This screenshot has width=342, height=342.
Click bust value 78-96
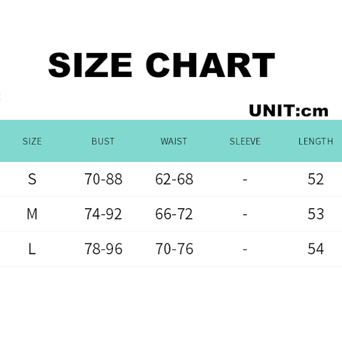(x=103, y=249)
